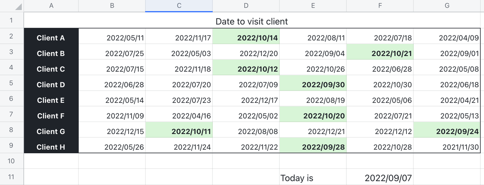Click the Client H label cell

click(x=51, y=147)
